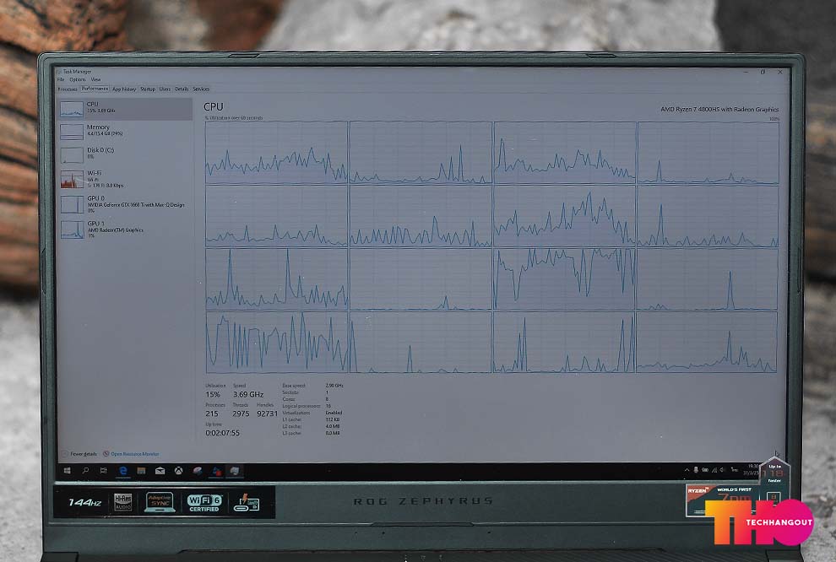The width and height of the screenshot is (836, 562).
Task: Click the threads count "2975"
Action: pos(241,413)
